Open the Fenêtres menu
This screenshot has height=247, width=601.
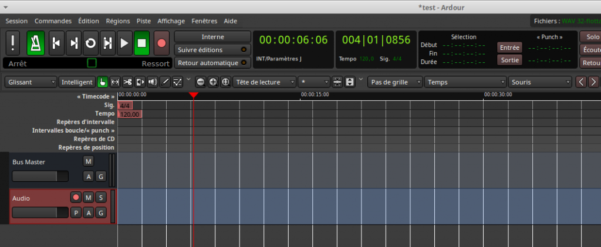[204, 21]
